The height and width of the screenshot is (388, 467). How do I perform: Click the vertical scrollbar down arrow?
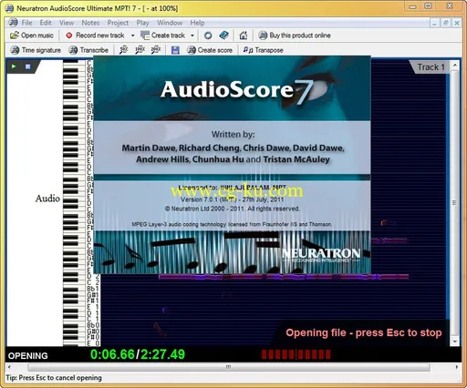455,342
